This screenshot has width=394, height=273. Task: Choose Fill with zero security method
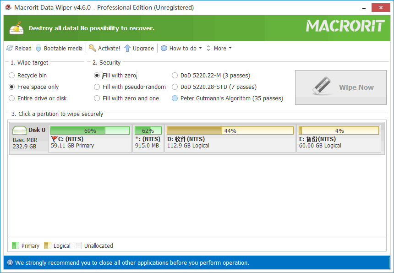(x=115, y=75)
